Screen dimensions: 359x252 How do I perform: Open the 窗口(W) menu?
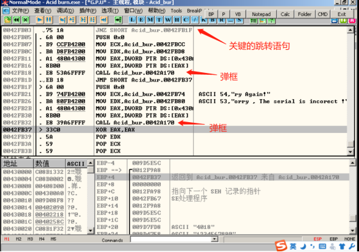pos(133,11)
